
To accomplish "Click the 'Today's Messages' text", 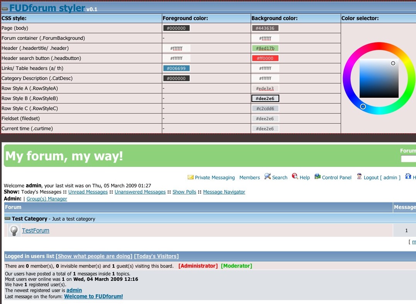I will [41, 192].
